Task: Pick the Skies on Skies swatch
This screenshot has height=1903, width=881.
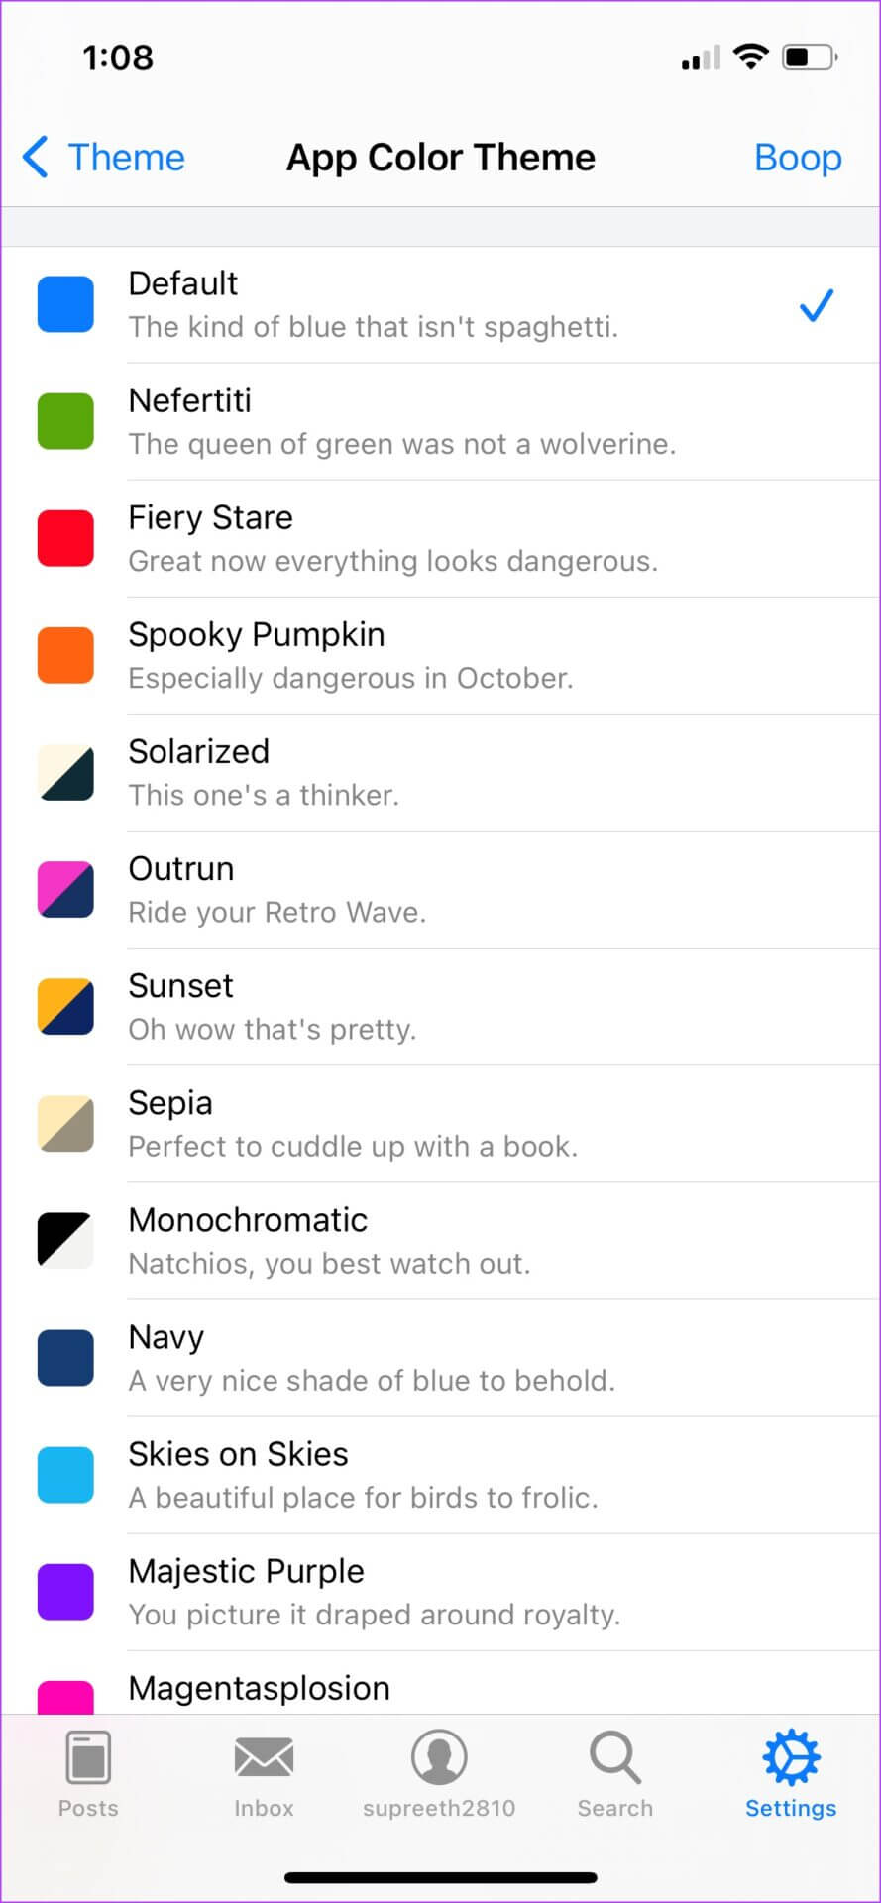Action: point(65,1475)
